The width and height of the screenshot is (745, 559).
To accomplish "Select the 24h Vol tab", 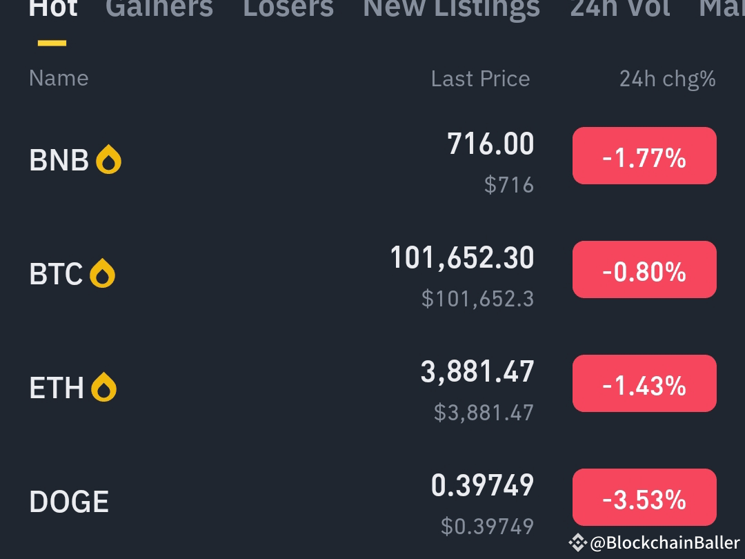I will (x=619, y=8).
